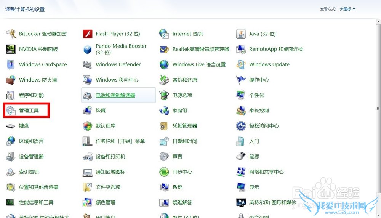Open 键盘 keyboard icon

[x=11, y=126]
